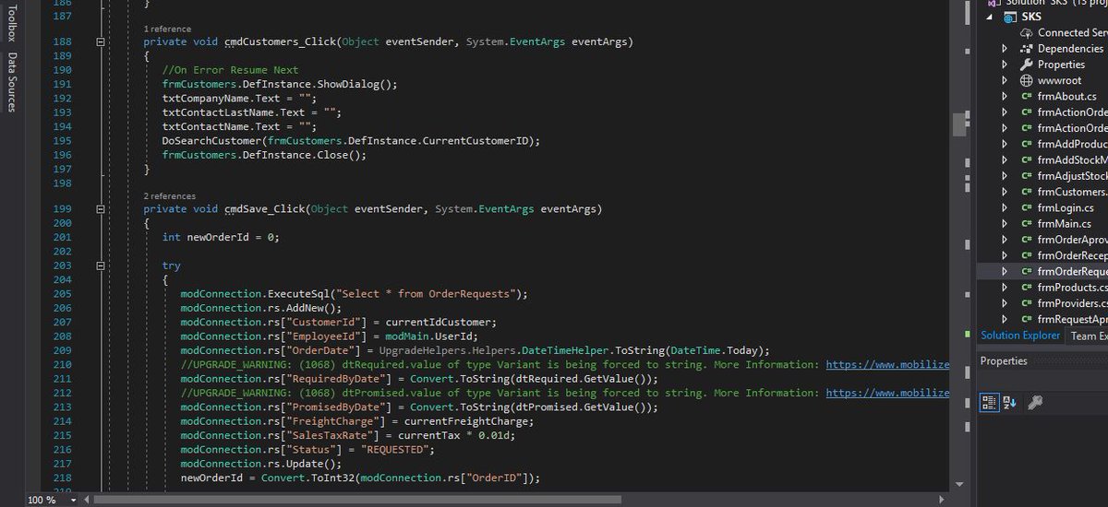
Task: Collapse the cmdCustomers_Click method outline
Action: [x=100, y=42]
